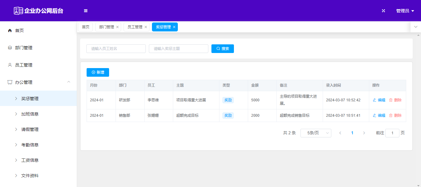This screenshot has height=187, width=421.
Task: Open the 管理员 user dropdown
Action: point(405,11)
